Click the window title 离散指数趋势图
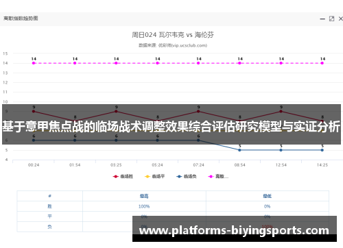 [21, 18]
